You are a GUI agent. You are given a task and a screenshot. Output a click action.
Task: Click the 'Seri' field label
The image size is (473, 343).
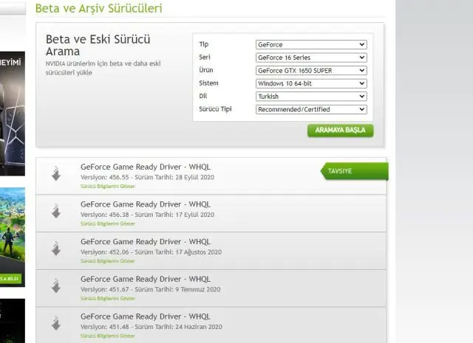(x=205, y=57)
